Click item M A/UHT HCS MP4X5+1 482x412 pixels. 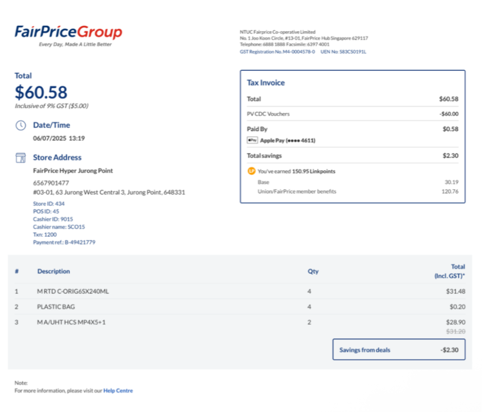click(71, 322)
